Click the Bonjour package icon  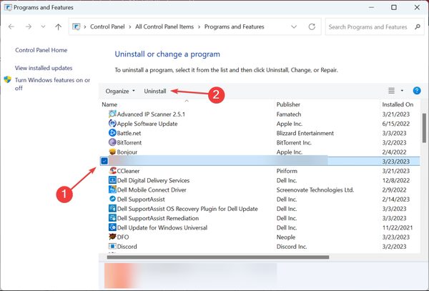coord(112,152)
